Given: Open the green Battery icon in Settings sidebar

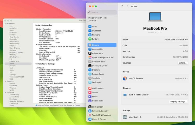Looking at the screenshot, I should pos(90,39).
